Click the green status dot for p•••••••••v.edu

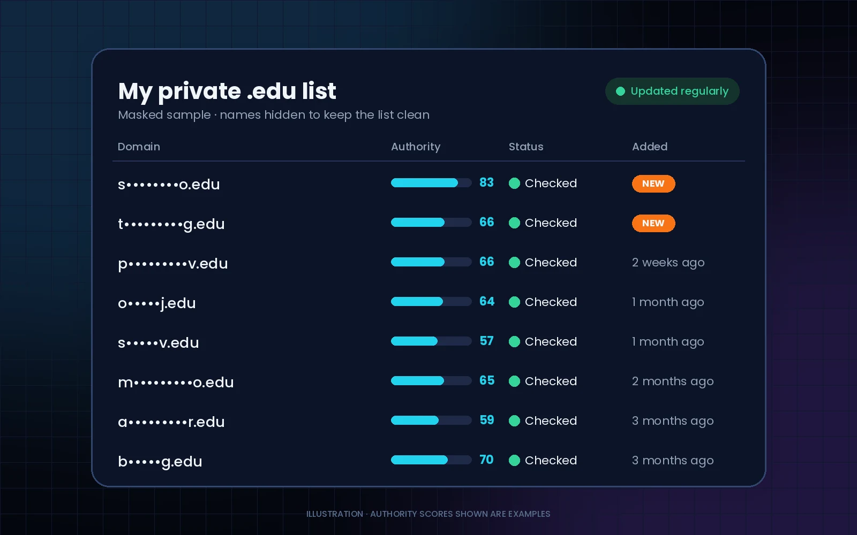tap(514, 263)
